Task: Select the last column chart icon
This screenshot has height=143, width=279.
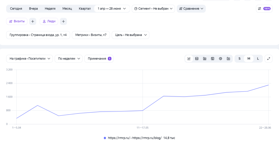Action: point(228,59)
